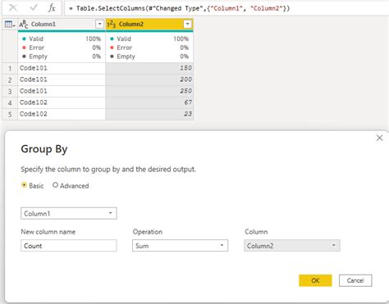The image size is (389, 304).
Task: Open Column2 header filter dropdown
Action: (x=187, y=25)
